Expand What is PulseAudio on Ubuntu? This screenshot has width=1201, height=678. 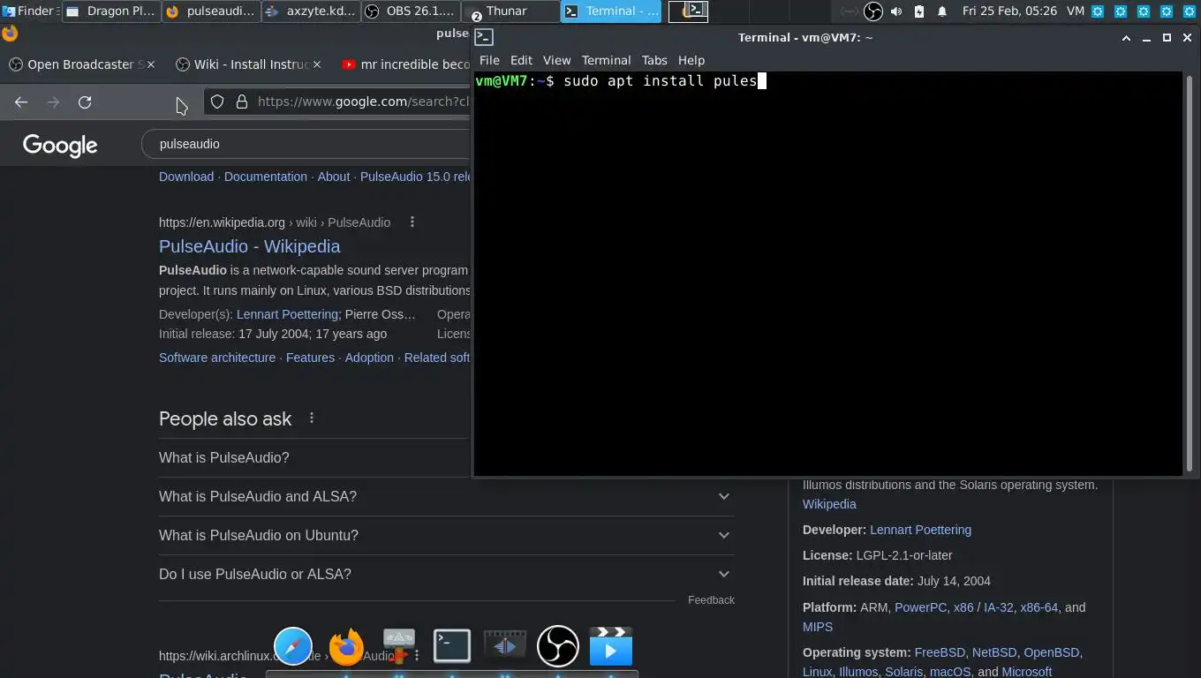point(447,535)
